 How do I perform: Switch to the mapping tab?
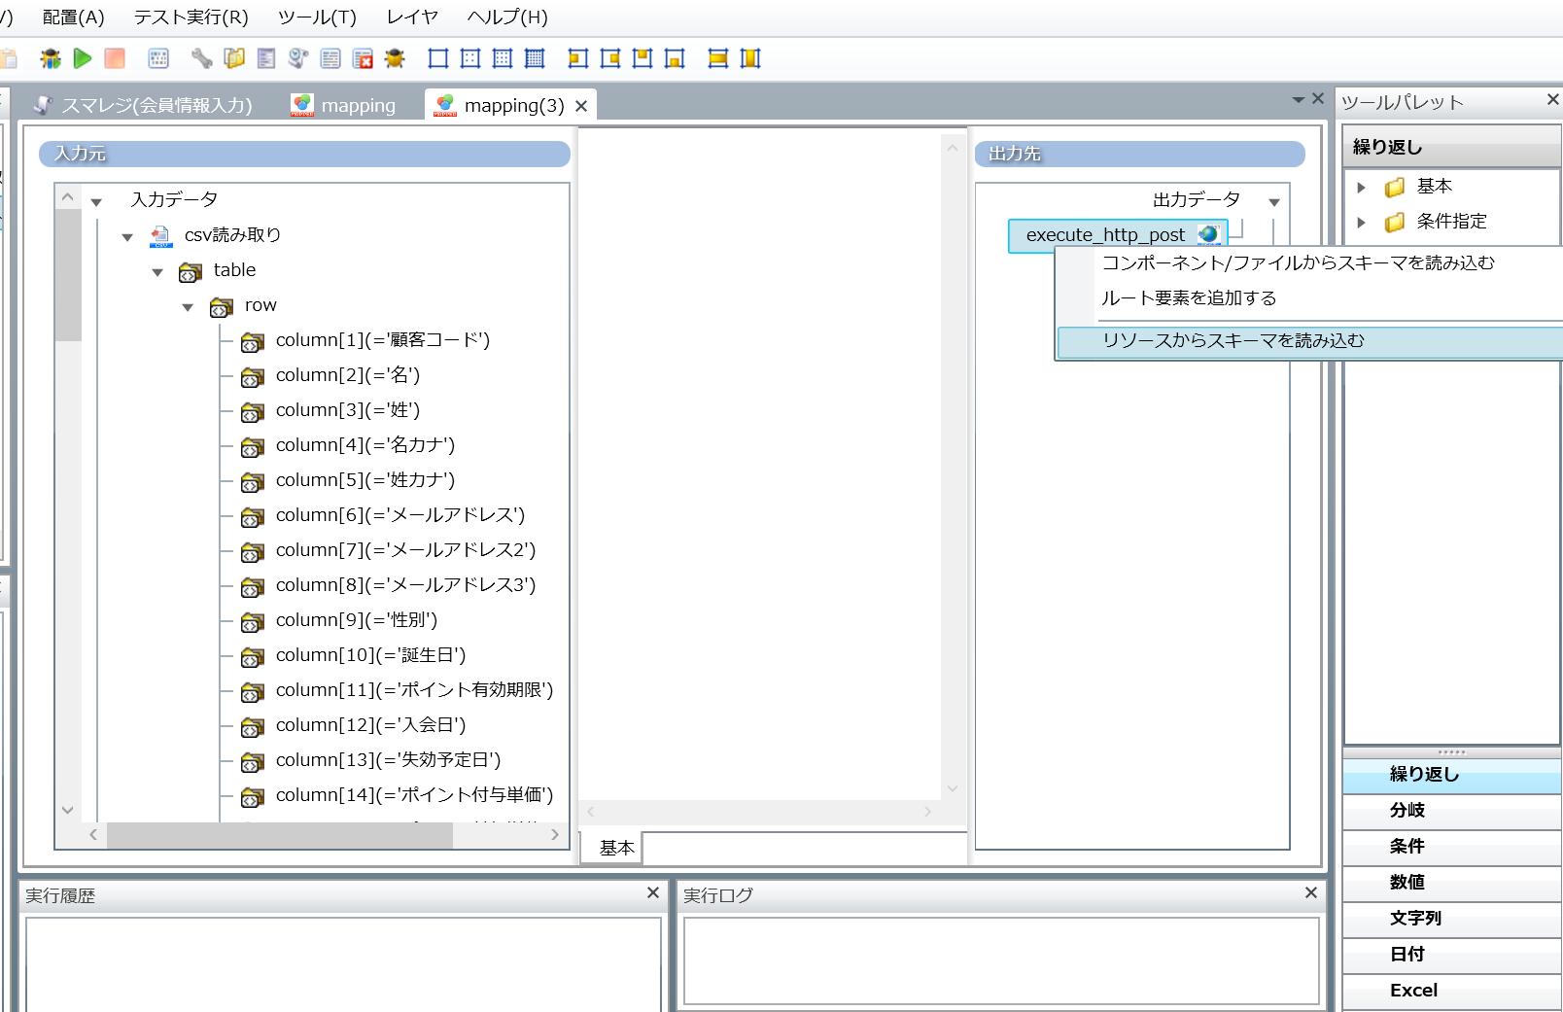[x=344, y=105]
